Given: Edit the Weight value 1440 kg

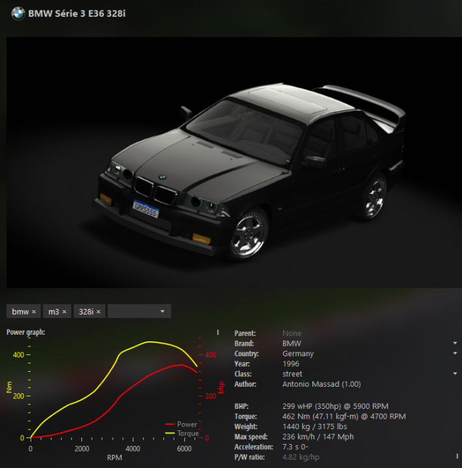Looking at the screenshot, I should point(315,426).
